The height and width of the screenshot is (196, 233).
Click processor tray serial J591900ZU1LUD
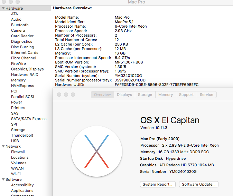pyautogui.click(x=130, y=80)
